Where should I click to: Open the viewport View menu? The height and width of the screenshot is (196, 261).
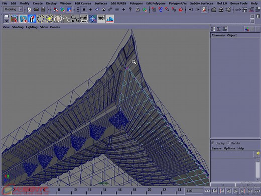(6, 27)
